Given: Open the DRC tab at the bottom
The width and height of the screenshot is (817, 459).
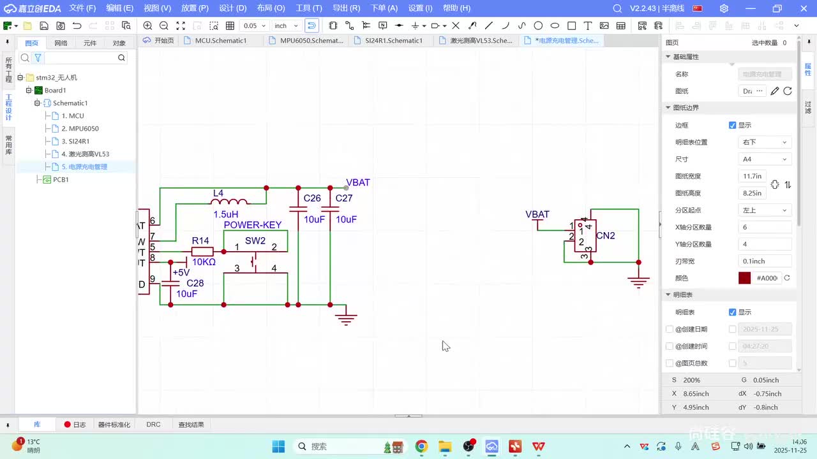Looking at the screenshot, I should (153, 425).
